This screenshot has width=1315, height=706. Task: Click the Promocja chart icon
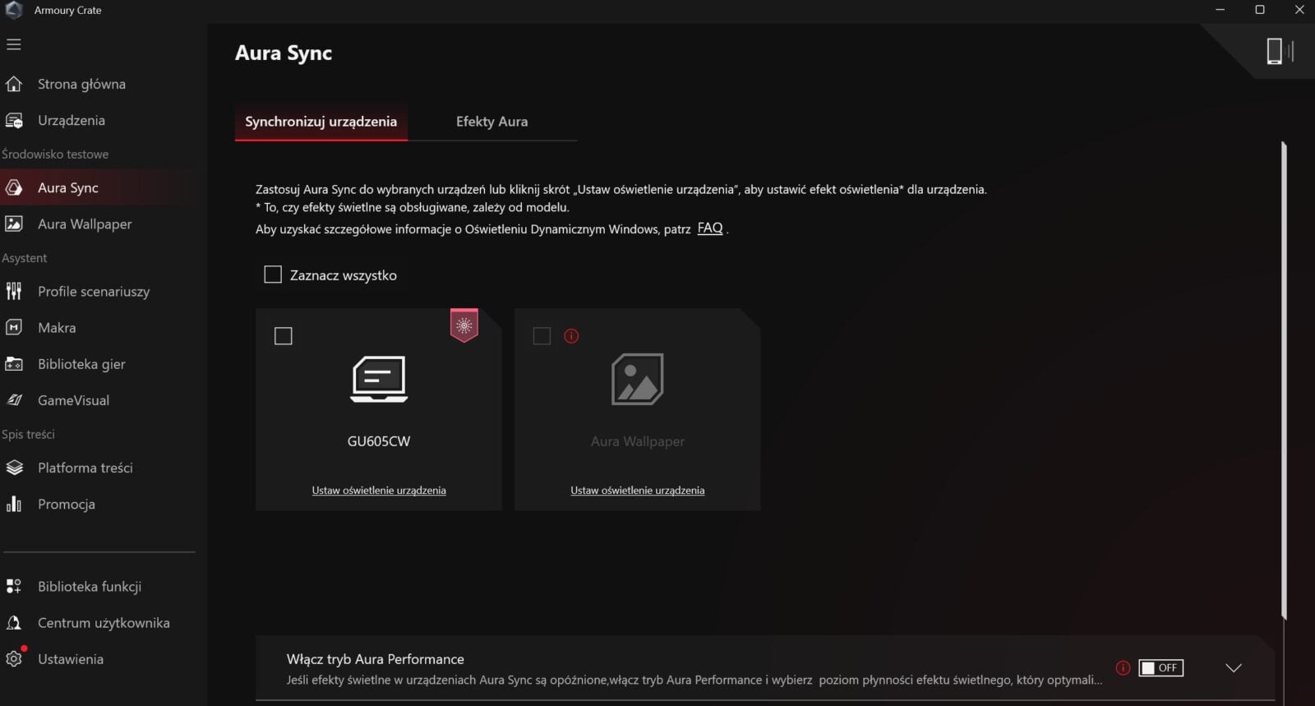[x=14, y=504]
